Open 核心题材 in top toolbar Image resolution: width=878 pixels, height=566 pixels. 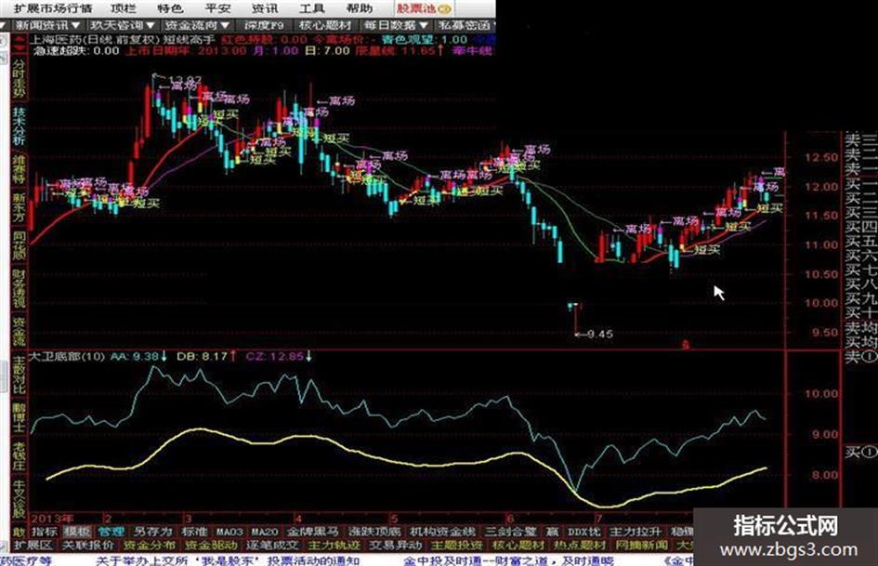tap(325, 25)
